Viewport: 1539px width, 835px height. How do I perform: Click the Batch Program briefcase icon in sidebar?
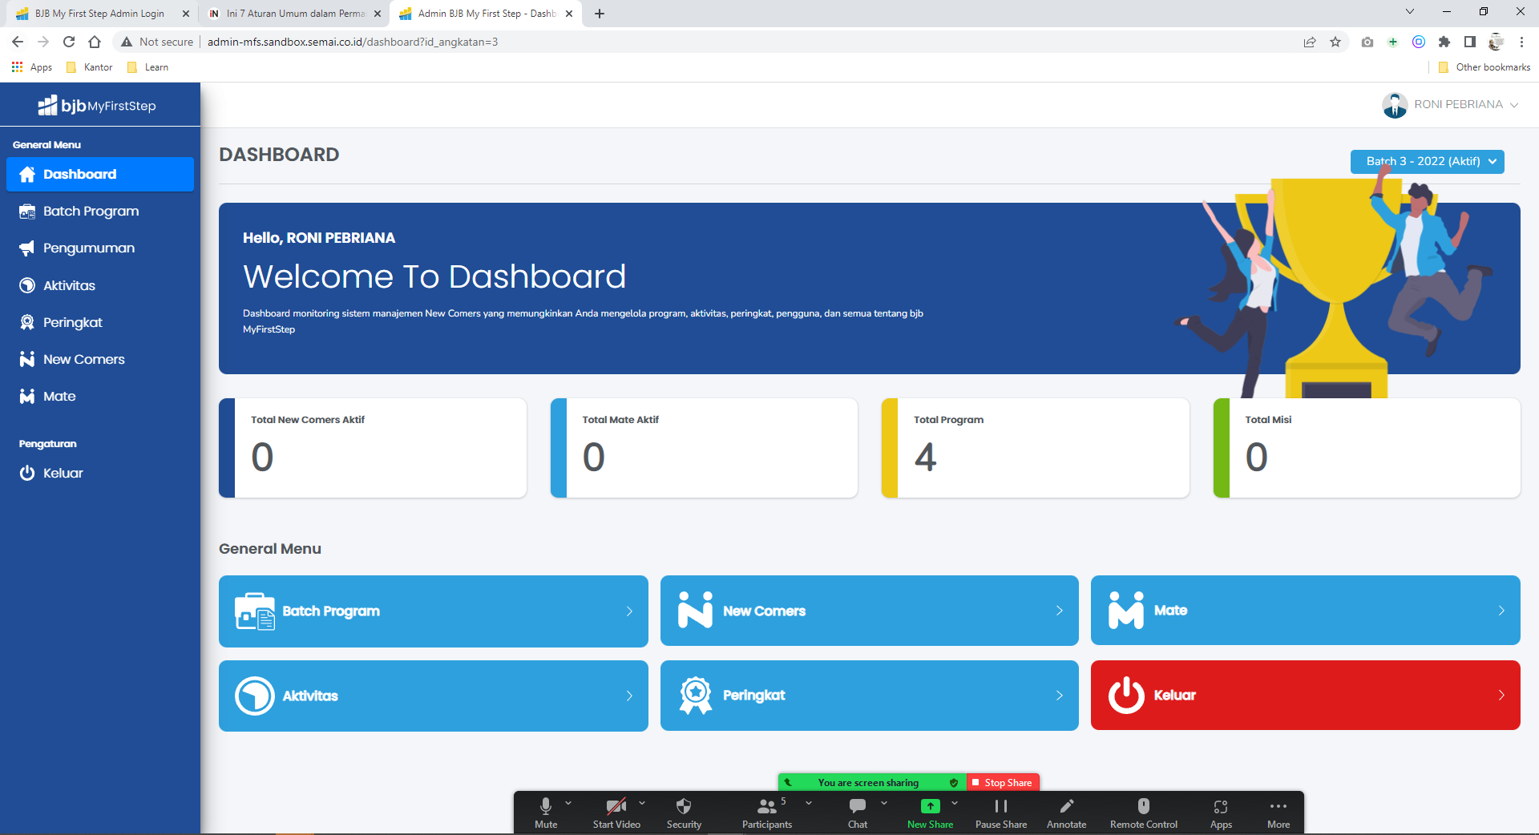[x=27, y=212]
